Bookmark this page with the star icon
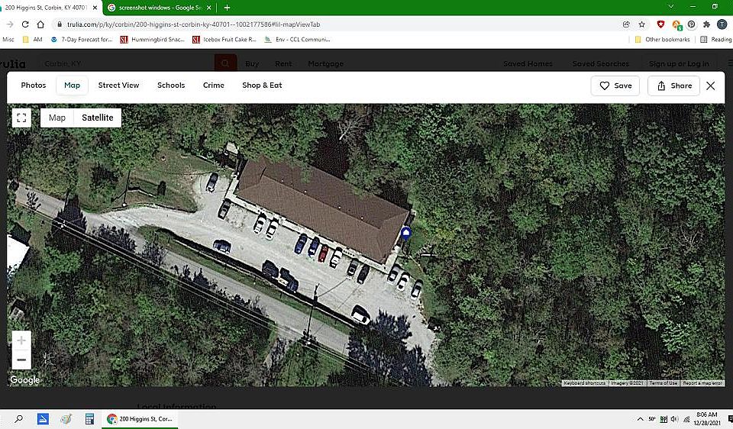This screenshot has height=429, width=733. [642, 24]
